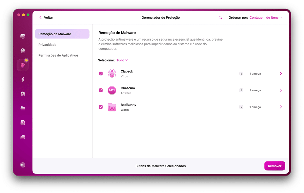Expand BadBunny details with the right chevron
The height and width of the screenshot is (193, 304).
(280, 107)
